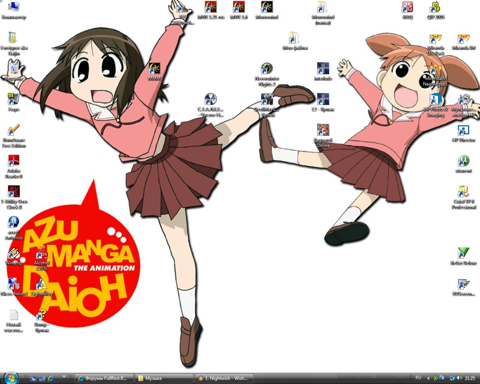
Task: Launch CuteFTP 8 Professional
Action: [463, 197]
